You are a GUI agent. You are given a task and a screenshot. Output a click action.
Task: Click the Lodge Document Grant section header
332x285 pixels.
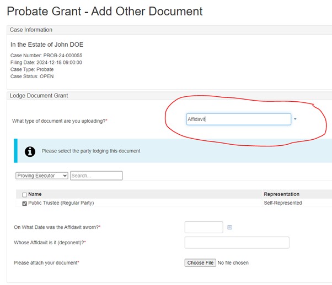point(39,96)
